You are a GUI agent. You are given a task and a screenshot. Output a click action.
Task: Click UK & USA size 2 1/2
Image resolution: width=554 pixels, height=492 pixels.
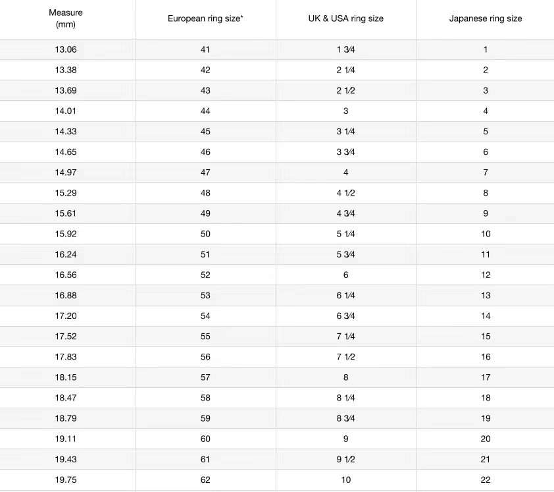tap(345, 90)
